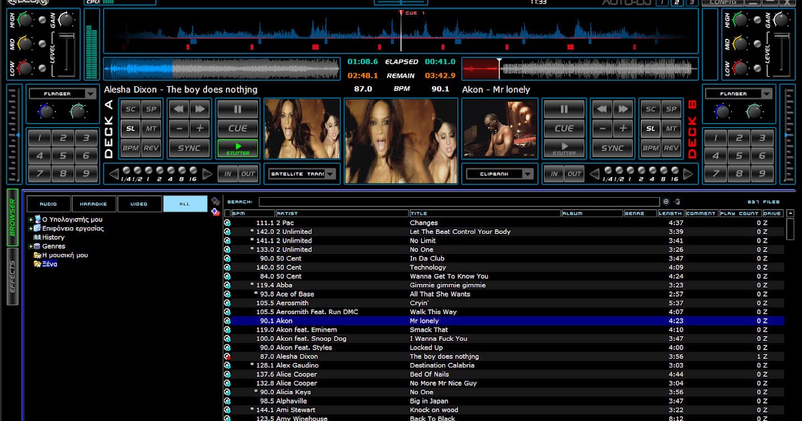Toggle MT on Deck B

click(671, 128)
